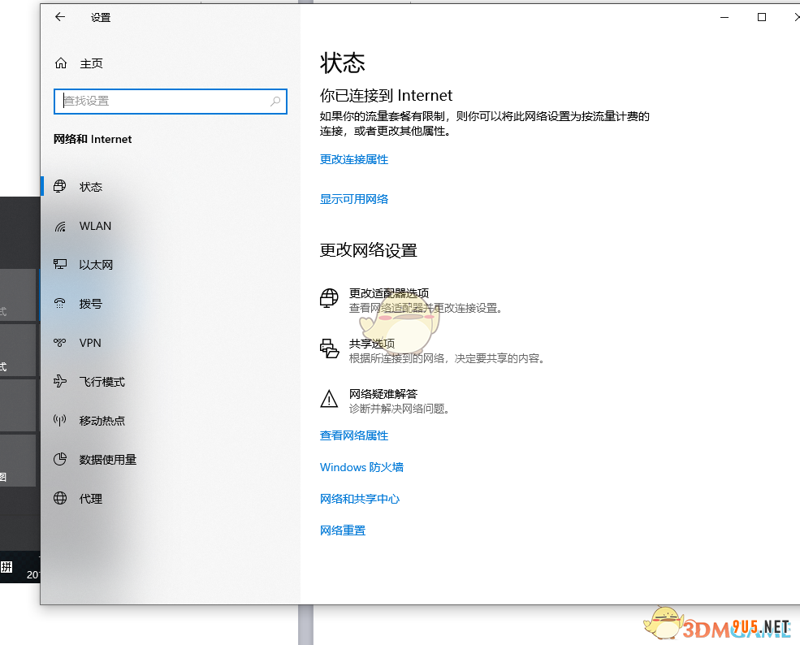The width and height of the screenshot is (800, 645).
Task: Click the 状态 page heading
Action: (343, 63)
